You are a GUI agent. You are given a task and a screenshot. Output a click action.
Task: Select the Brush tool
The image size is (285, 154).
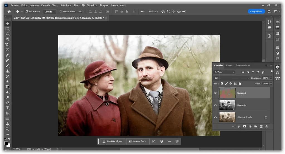coord(7,66)
